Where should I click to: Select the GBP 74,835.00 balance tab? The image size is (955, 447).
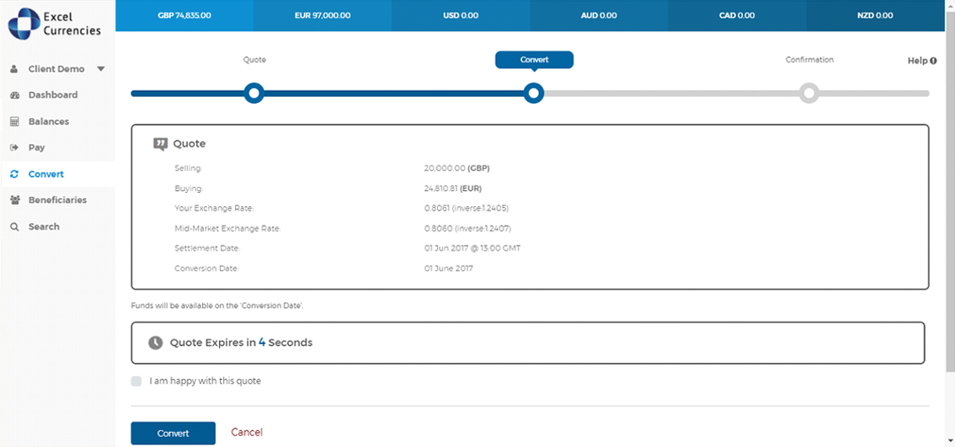click(184, 15)
